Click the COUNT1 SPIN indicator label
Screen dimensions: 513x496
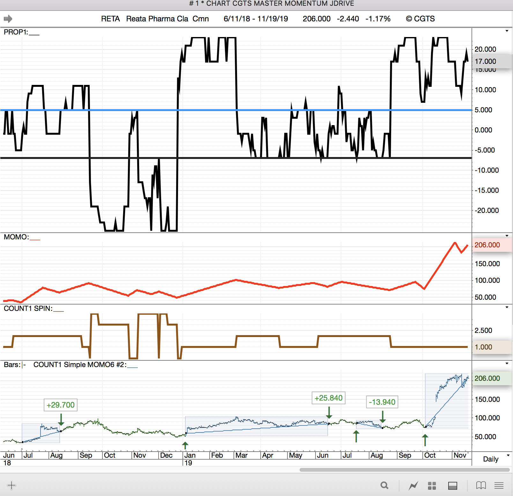[x=28, y=309]
